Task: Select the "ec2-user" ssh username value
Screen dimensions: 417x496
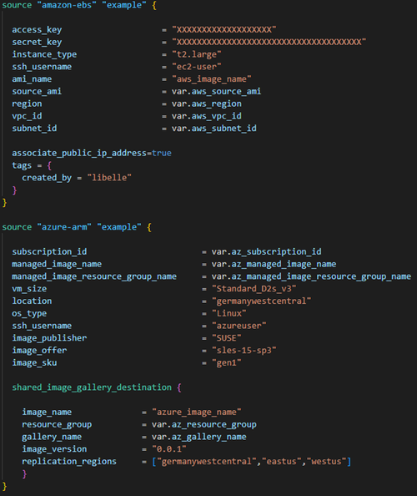Action: tap(197, 67)
